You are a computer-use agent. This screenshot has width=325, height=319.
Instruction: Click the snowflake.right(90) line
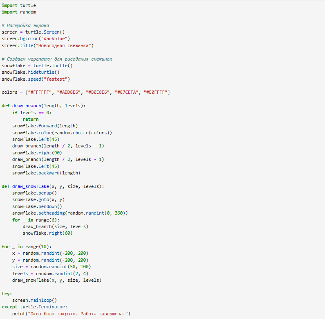click(37, 153)
